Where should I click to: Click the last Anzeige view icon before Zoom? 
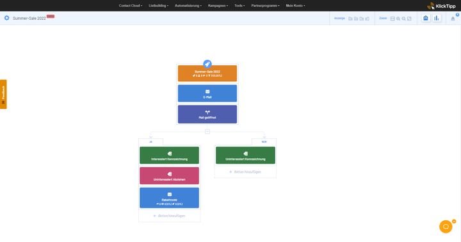[x=368, y=19]
